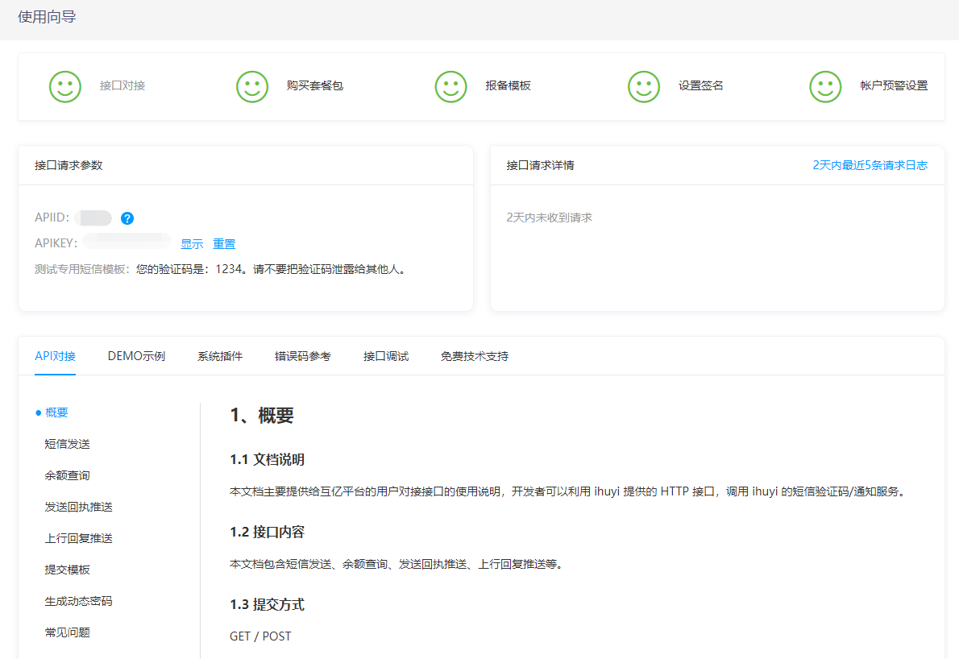The height and width of the screenshot is (659, 959).
Task: View 常见问题 in the sidebar
Action: tap(67, 632)
